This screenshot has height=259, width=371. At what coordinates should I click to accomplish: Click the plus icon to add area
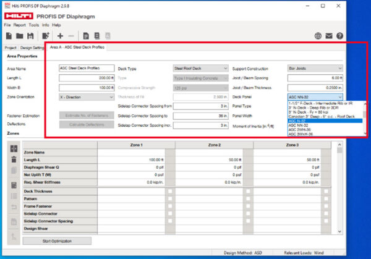click(x=61, y=36)
